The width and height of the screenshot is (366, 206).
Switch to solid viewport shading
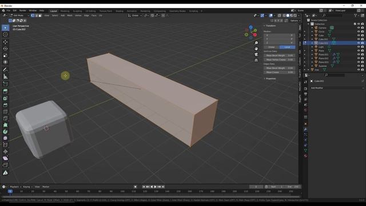click(x=288, y=15)
